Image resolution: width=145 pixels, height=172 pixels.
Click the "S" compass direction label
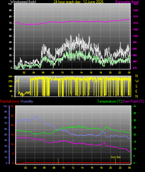[136, 86]
